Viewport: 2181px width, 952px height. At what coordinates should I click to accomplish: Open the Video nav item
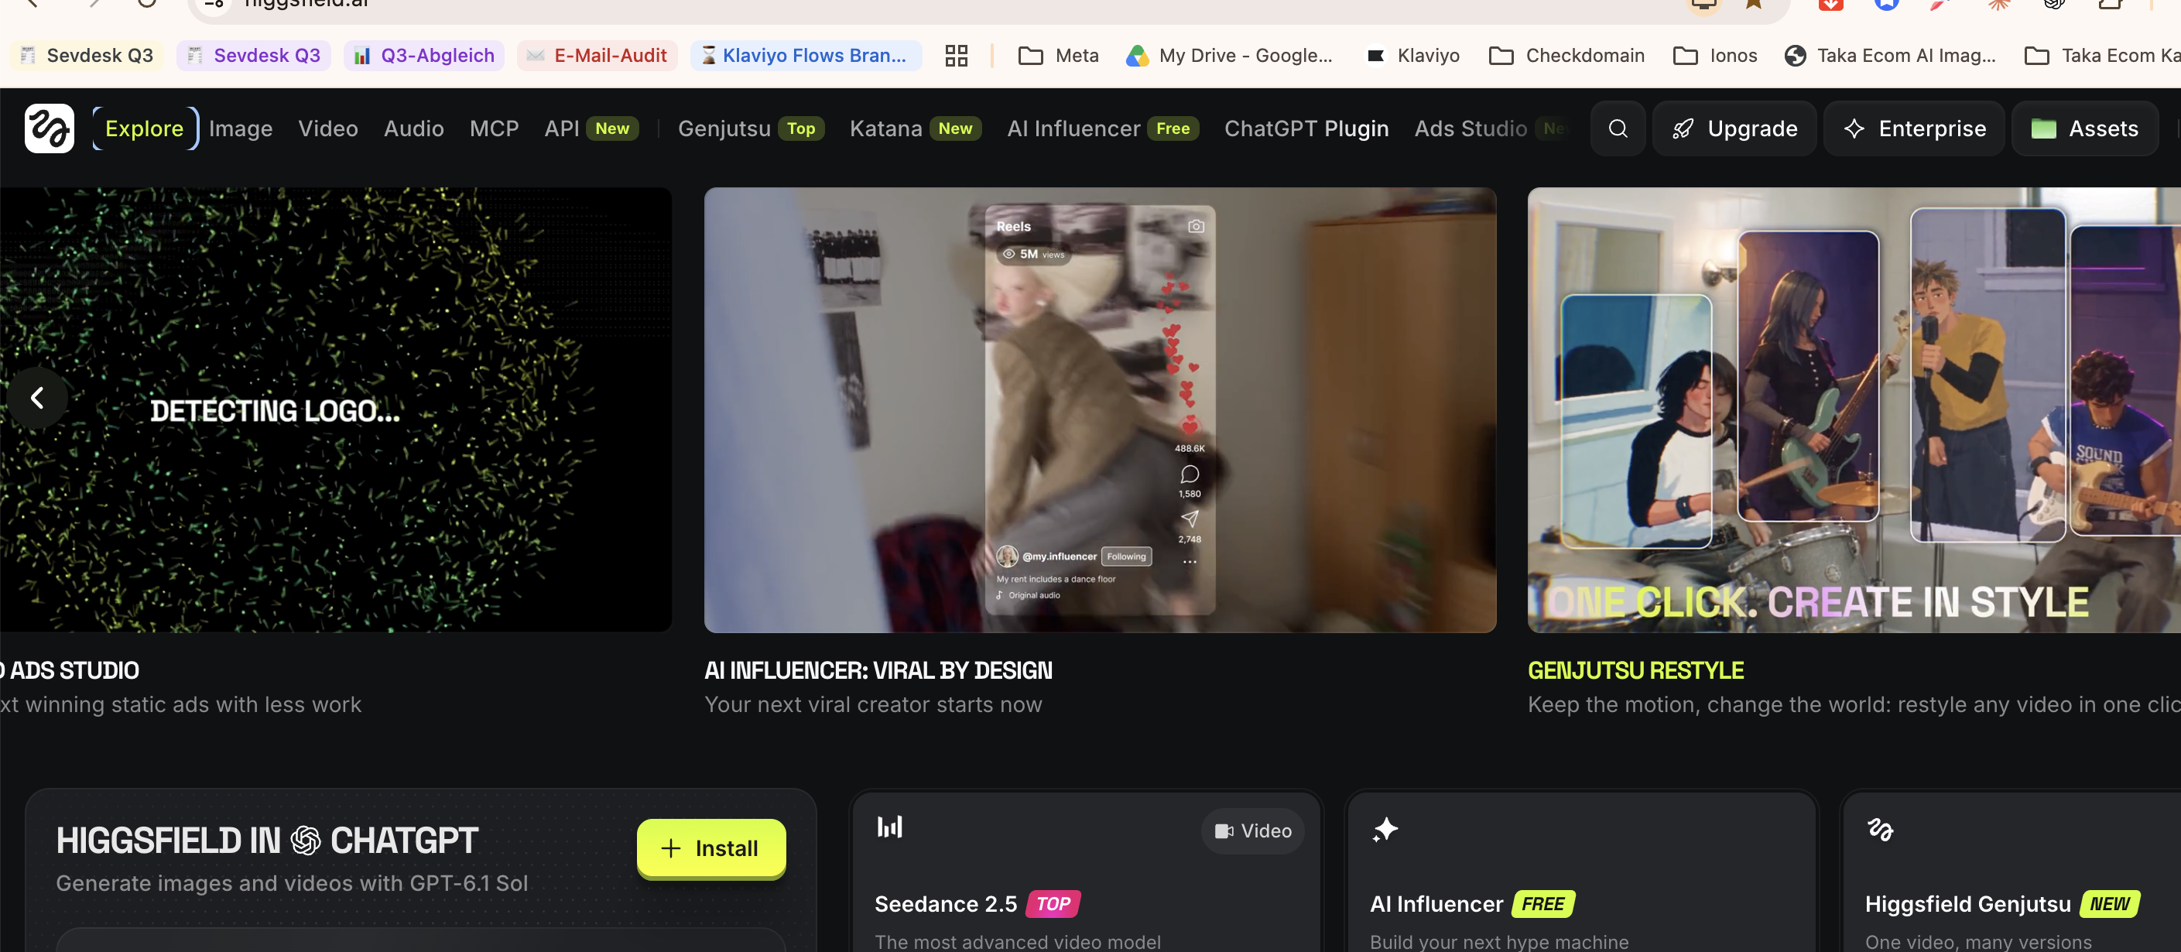[327, 128]
